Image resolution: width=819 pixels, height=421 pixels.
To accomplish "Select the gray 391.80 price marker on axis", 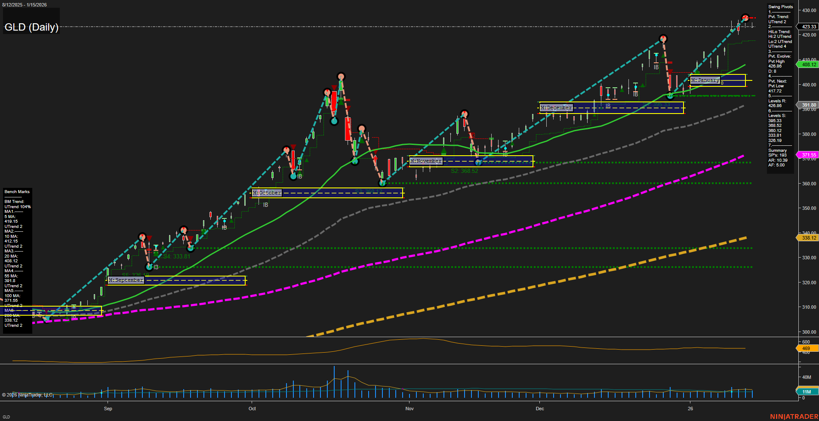I will tap(808, 105).
